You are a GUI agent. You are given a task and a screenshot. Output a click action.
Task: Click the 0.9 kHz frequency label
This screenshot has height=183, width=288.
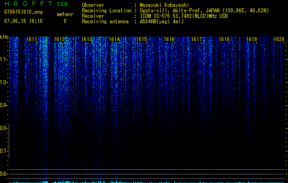tap(4, 105)
